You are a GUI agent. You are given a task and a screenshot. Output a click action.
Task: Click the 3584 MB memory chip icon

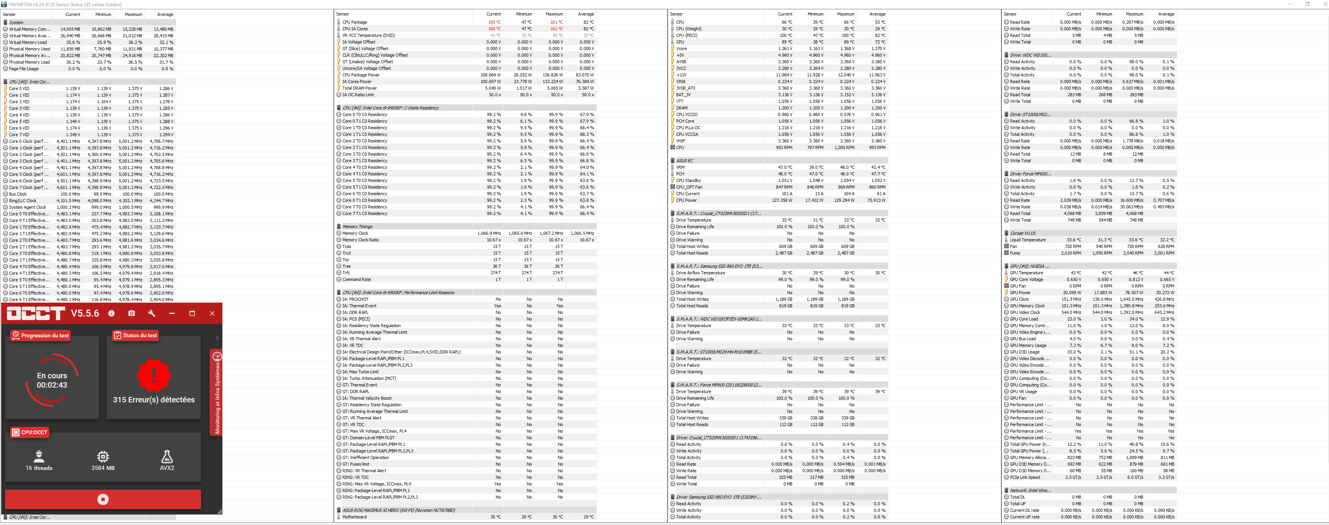(x=103, y=456)
